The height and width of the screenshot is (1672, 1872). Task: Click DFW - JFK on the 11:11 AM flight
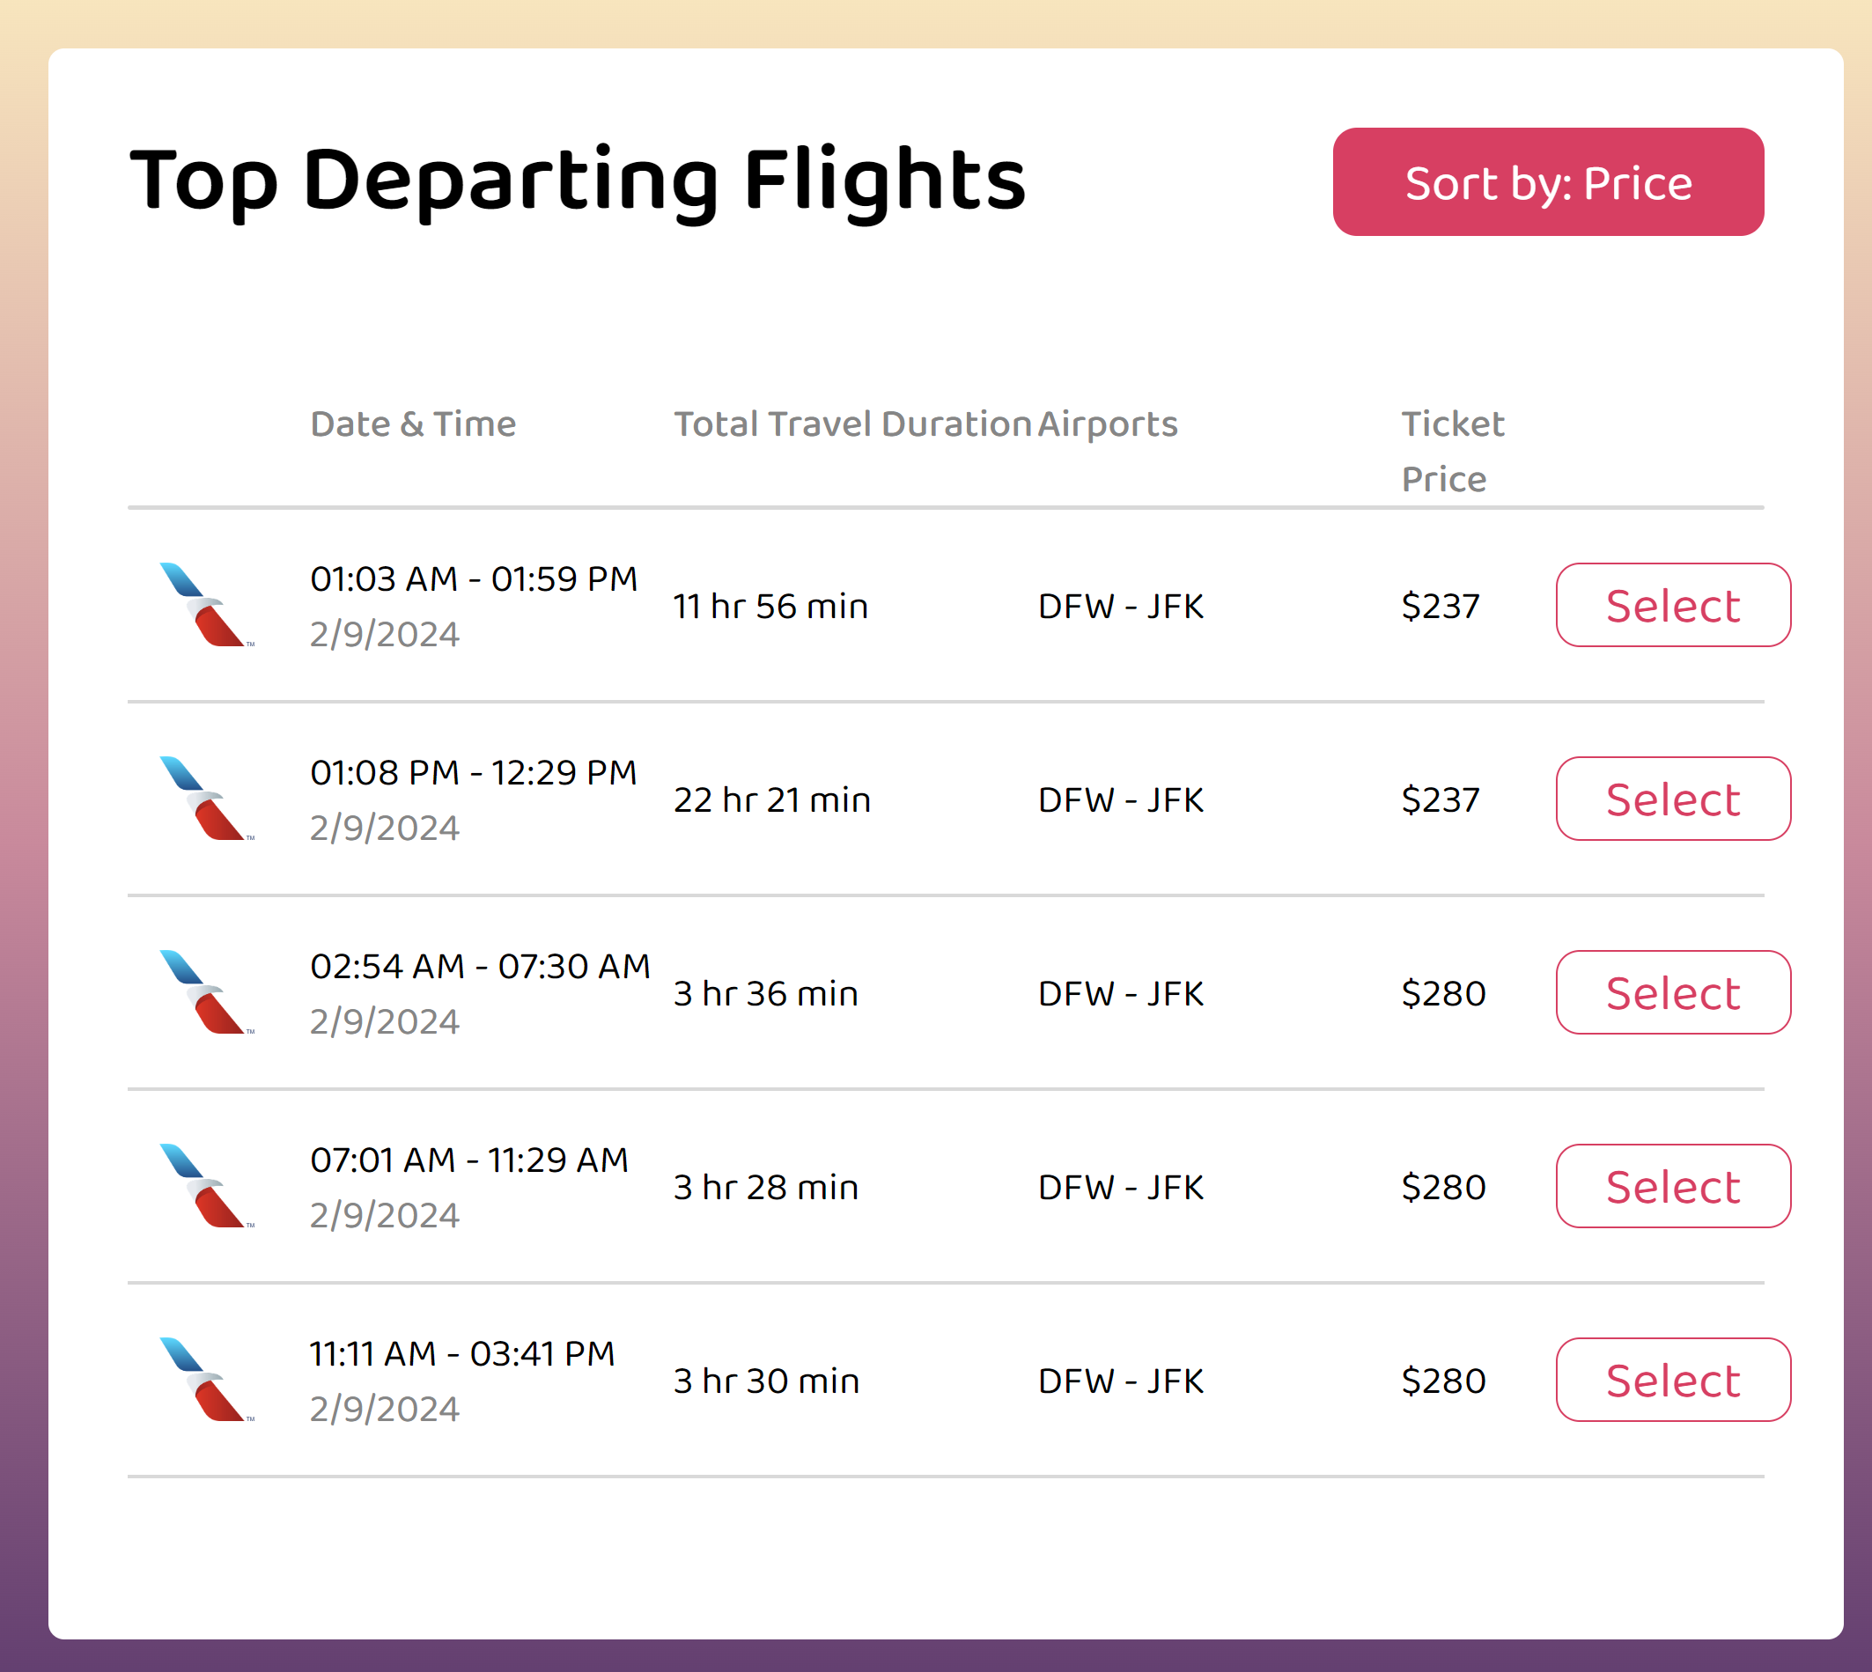coord(1120,1381)
